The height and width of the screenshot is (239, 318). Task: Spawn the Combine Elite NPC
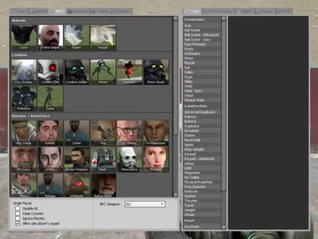[50, 72]
